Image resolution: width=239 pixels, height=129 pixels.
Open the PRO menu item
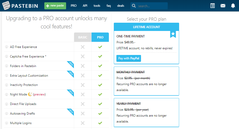[74, 6]
